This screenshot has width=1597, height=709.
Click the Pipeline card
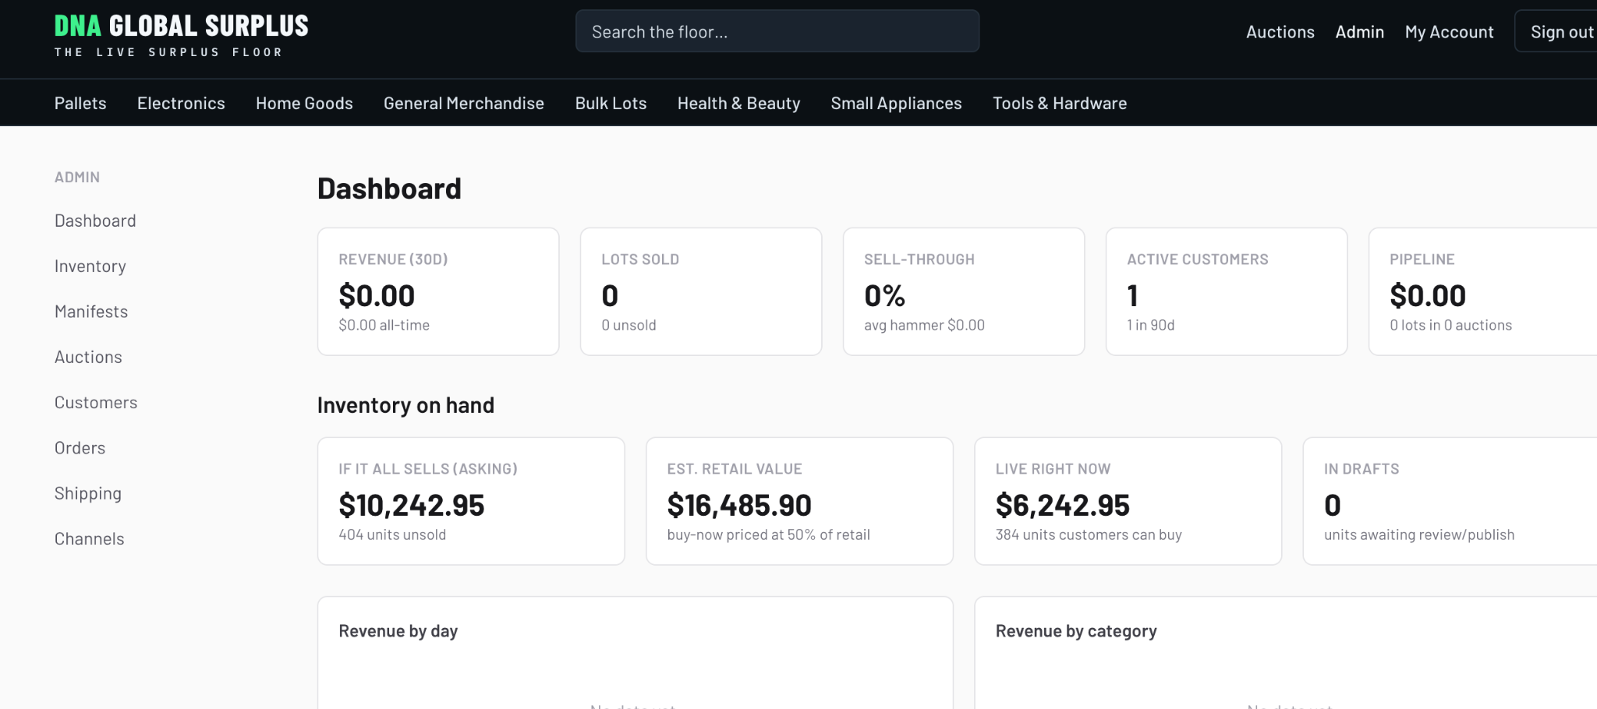[1483, 291]
